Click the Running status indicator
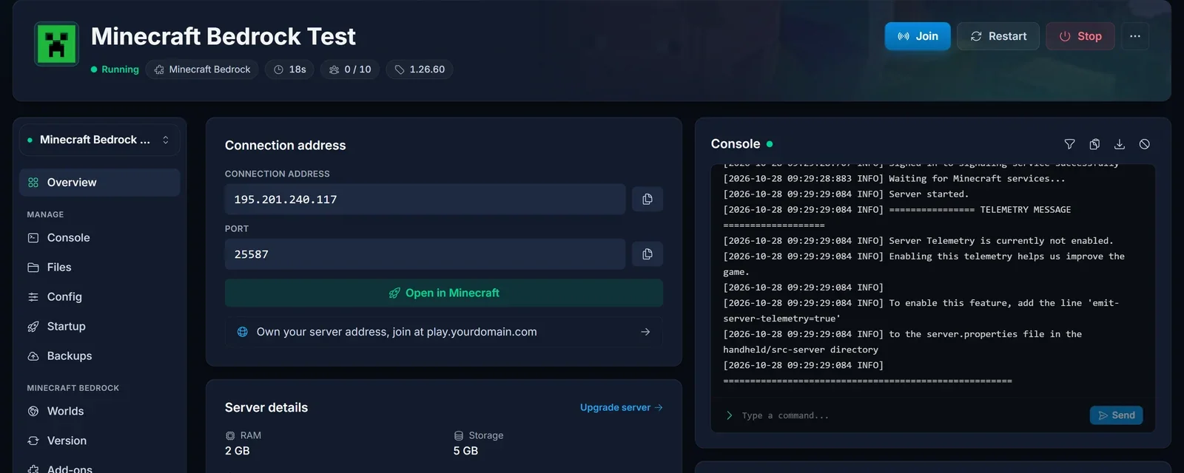The height and width of the screenshot is (473, 1184). tap(115, 69)
